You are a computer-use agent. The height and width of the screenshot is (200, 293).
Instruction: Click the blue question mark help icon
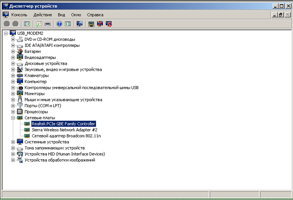coord(59,24)
